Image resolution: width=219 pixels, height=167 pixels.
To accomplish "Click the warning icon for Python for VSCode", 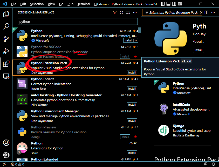I will click(x=135, y=56).
